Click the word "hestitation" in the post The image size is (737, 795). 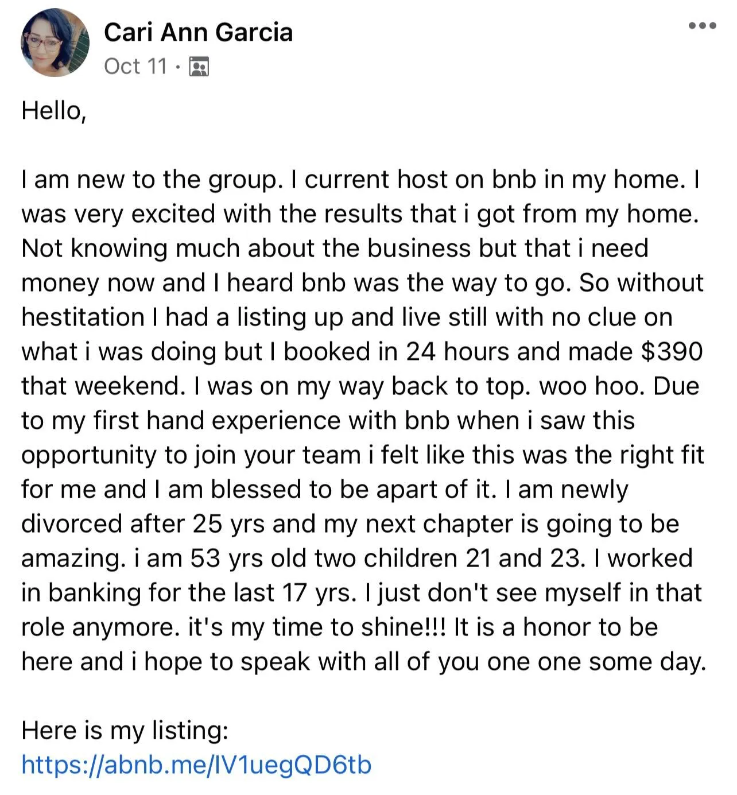pos(83,317)
